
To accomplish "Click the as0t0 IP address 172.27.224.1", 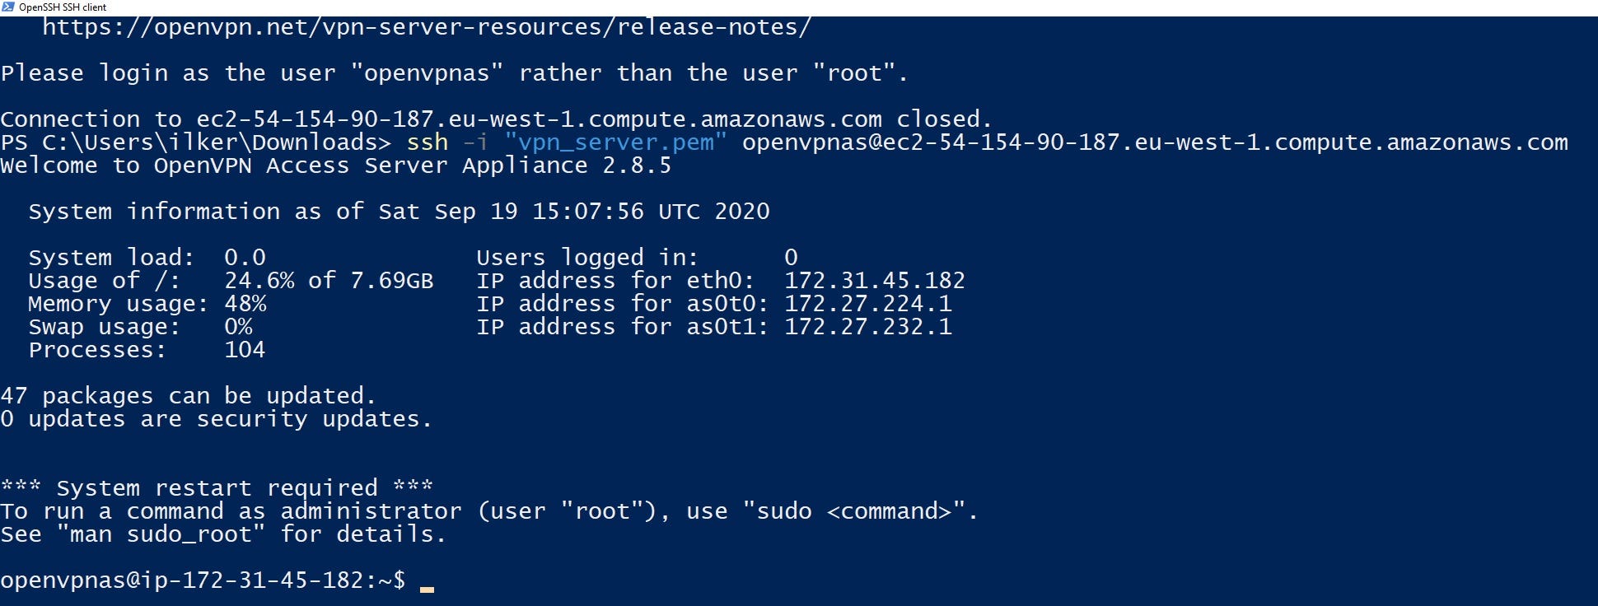I will click(x=867, y=304).
